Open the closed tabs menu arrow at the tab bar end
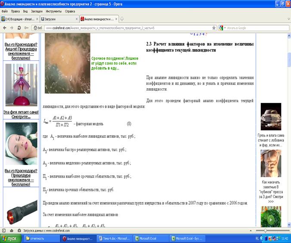 [x=288, y=19]
